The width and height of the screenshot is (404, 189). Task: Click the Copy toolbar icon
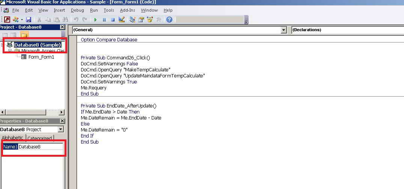click(48, 20)
